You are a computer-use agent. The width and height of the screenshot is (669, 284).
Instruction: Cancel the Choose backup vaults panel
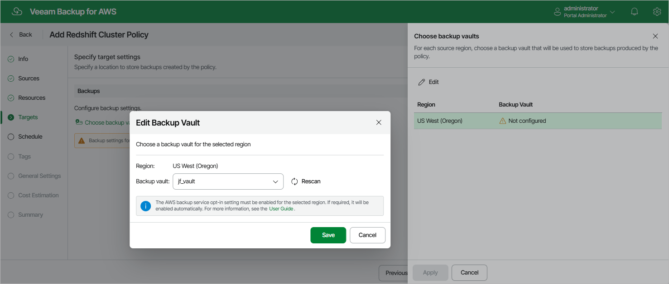(x=469, y=273)
